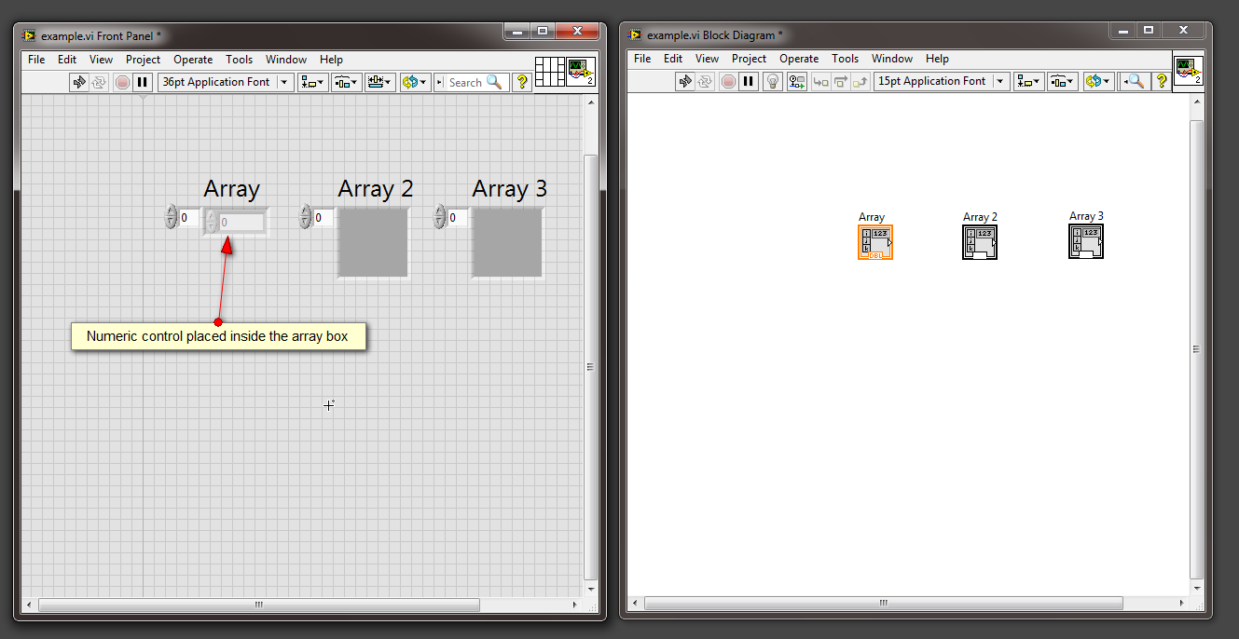Pause execution using the block diagram toolbar

point(749,82)
